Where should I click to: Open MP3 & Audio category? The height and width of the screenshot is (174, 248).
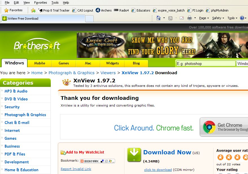[16, 91]
